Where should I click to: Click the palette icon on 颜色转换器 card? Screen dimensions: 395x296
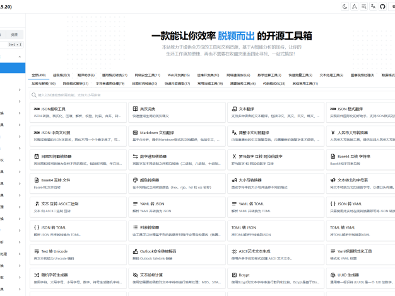pos(135,180)
